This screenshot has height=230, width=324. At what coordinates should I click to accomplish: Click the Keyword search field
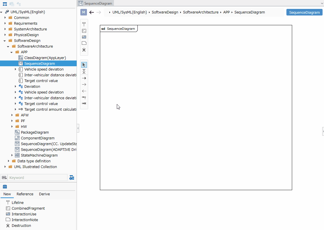[37, 178]
